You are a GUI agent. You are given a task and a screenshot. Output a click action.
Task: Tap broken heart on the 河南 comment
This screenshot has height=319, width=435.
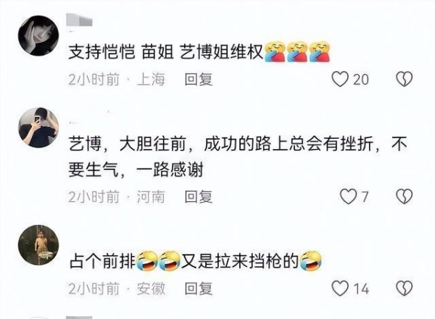click(404, 197)
